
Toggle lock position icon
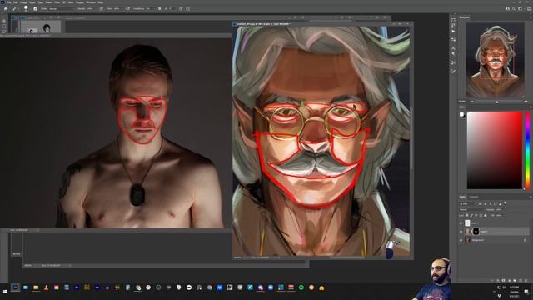click(476, 215)
